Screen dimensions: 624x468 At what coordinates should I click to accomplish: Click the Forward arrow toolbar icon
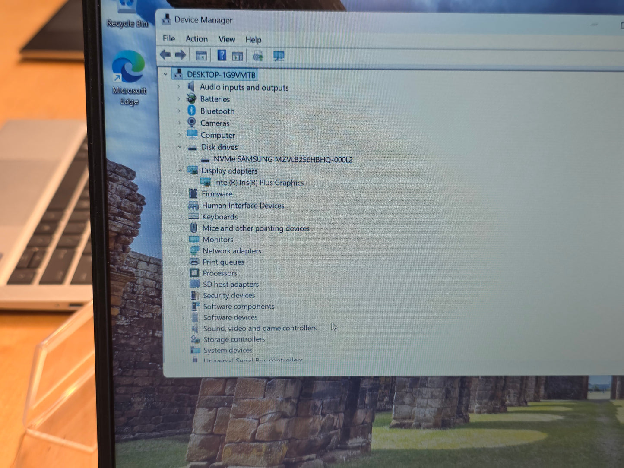coord(181,54)
